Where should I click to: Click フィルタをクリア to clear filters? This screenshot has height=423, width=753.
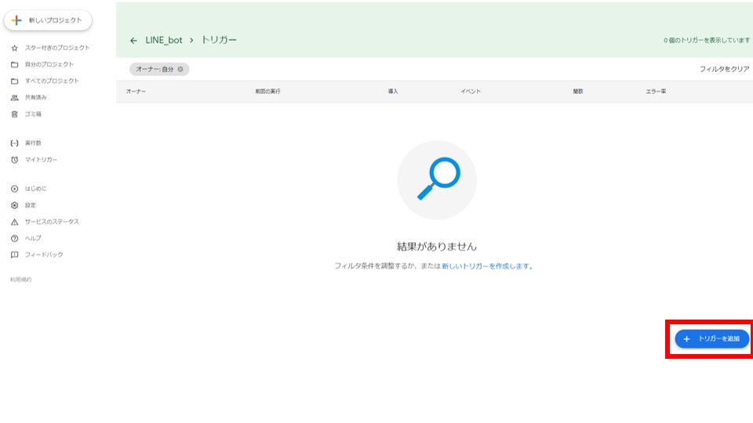point(724,69)
